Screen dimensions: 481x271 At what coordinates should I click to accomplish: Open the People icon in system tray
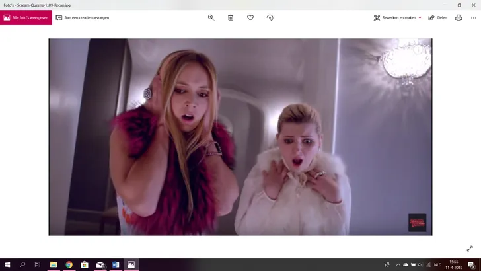click(387, 264)
